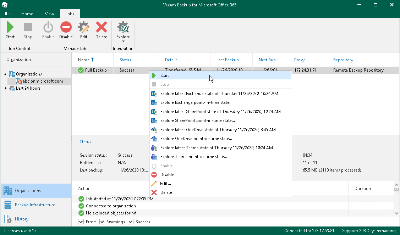This screenshot has width=400, height=235.
Task: Open the History view in sidebar
Action: click(x=21, y=219)
